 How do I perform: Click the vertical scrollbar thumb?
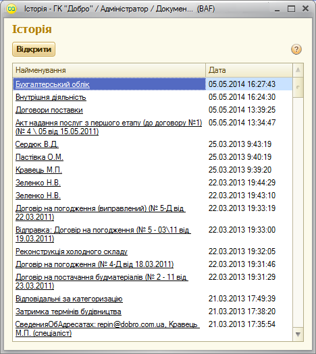coord(298,88)
